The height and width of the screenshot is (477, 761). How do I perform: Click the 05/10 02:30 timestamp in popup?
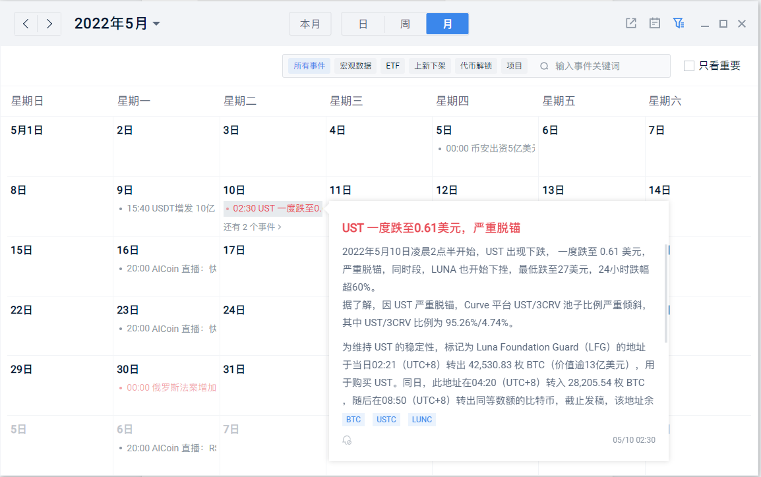coord(634,440)
